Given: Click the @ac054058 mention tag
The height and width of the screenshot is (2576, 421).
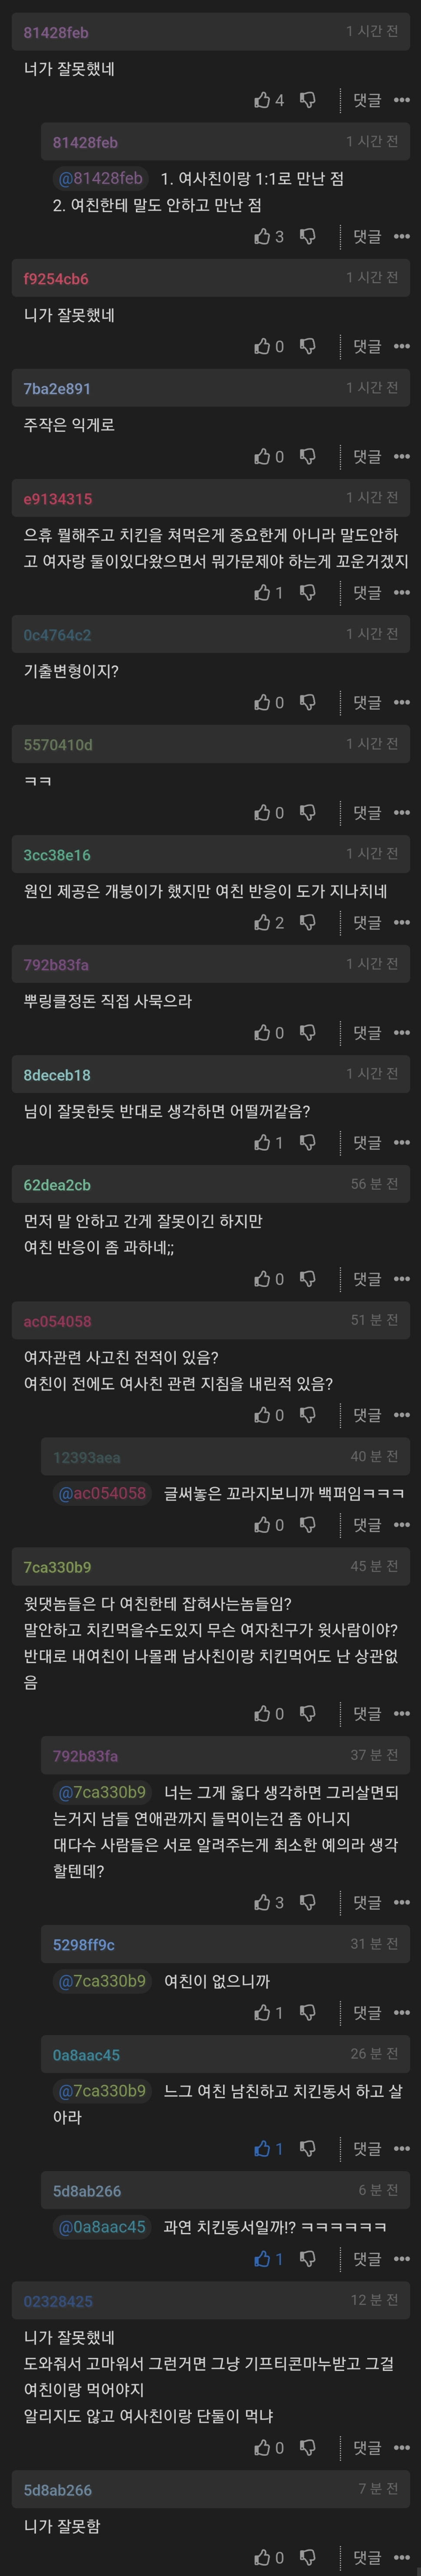Looking at the screenshot, I should point(102,1493).
